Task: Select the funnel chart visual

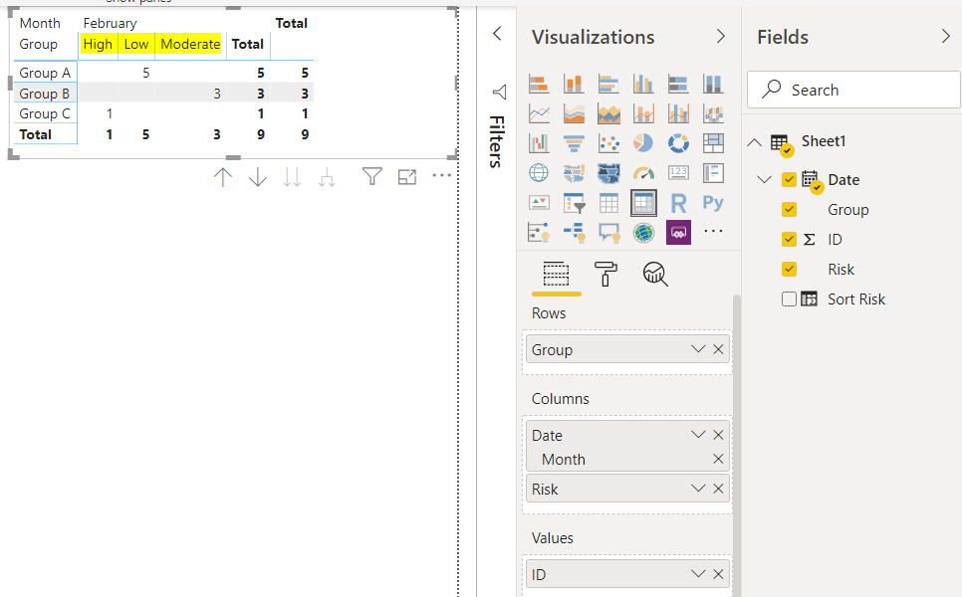Action: 574,143
